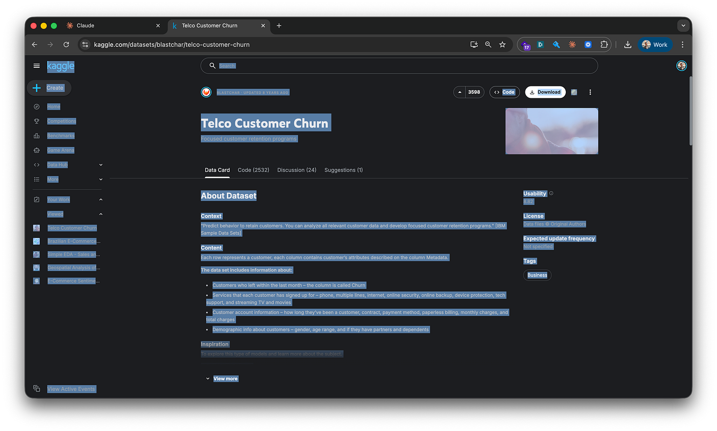Screen dimensions: 717x431
Task: Open the dataset three-dot options menu
Action: coord(590,92)
